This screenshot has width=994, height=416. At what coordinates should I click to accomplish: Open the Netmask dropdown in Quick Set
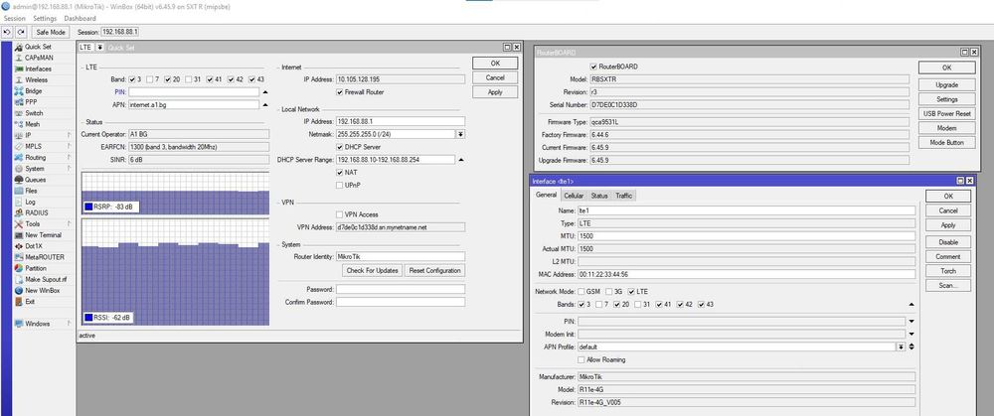[x=460, y=134]
